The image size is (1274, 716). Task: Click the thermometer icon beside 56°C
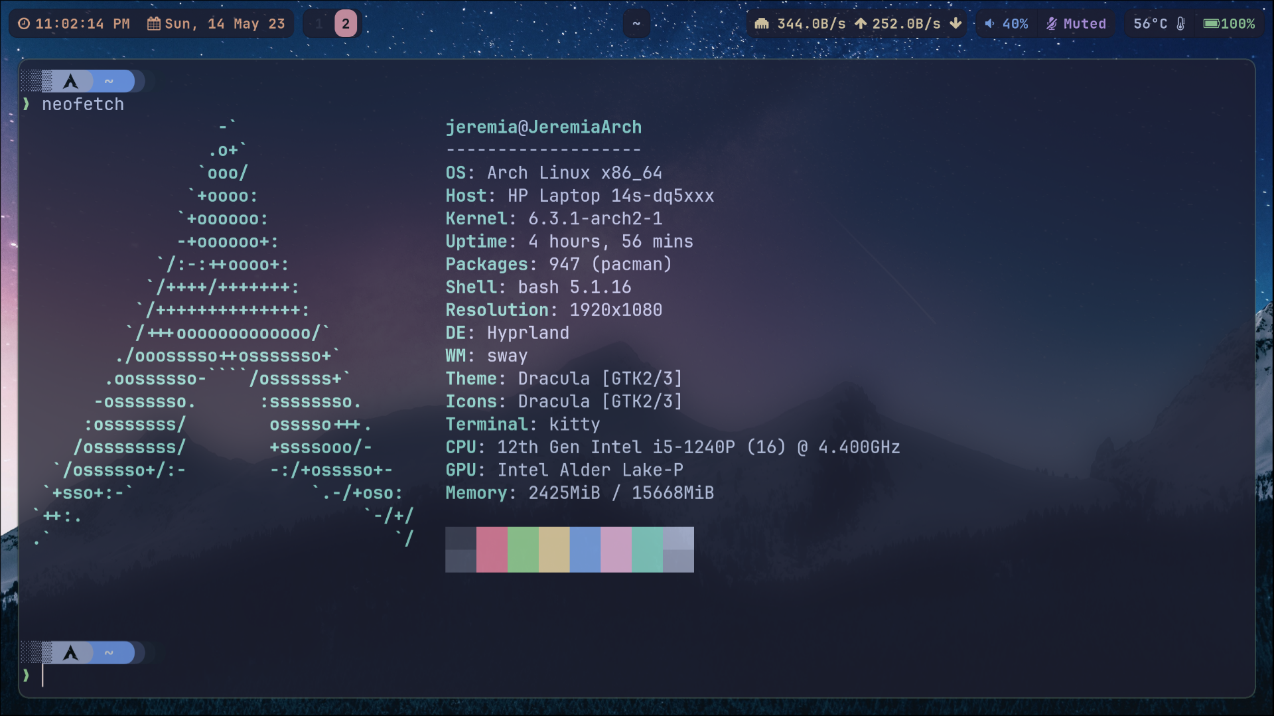(1181, 24)
